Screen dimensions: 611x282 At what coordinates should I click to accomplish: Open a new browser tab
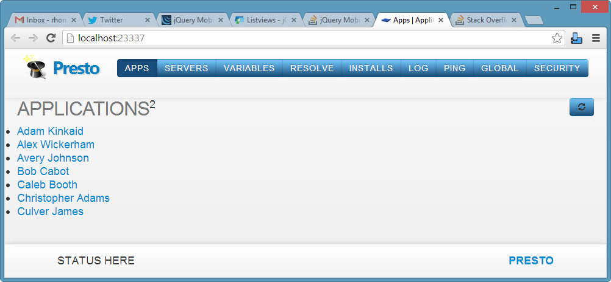(x=534, y=21)
